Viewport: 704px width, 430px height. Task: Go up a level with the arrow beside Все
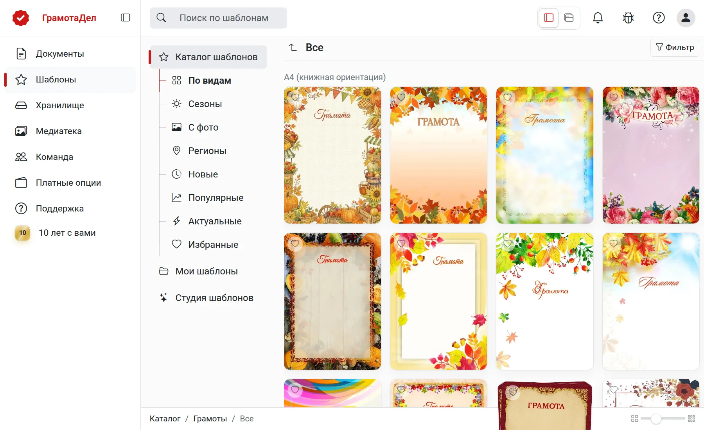pos(293,48)
